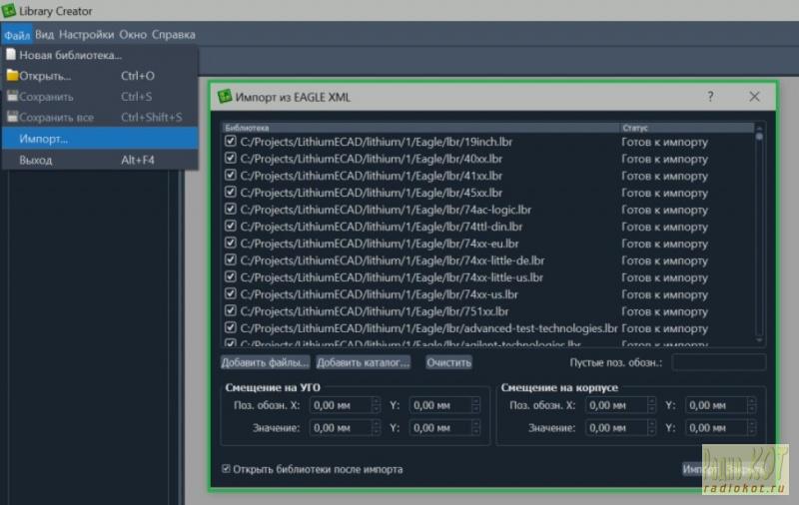Viewport: 799px width, 505px height.
Task: Uncheck the 19inch.lbr library checkbox
Action: 230,142
